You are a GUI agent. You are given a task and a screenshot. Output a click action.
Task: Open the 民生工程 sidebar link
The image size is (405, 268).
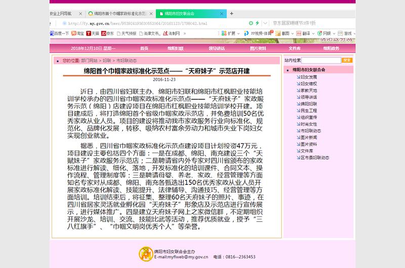point(308,110)
